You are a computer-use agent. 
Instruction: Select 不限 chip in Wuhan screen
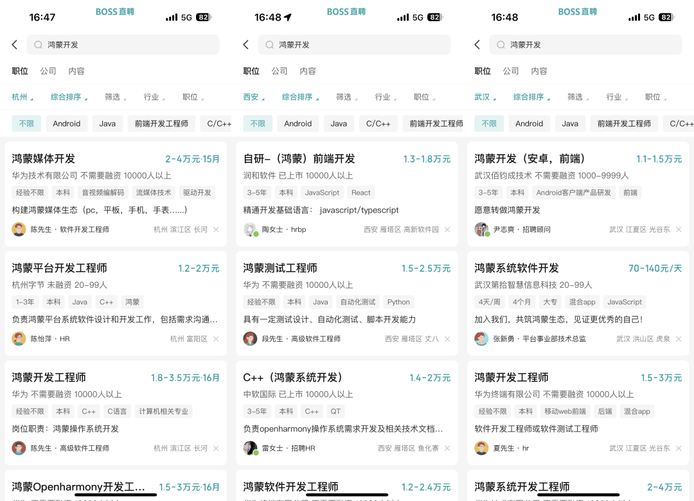click(x=489, y=123)
